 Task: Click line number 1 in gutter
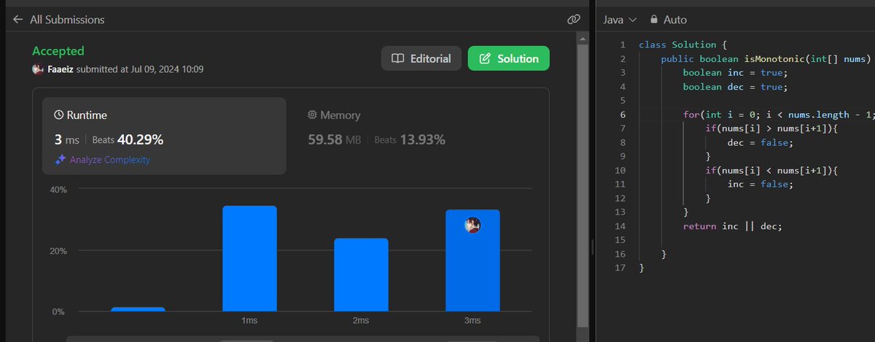pos(623,45)
